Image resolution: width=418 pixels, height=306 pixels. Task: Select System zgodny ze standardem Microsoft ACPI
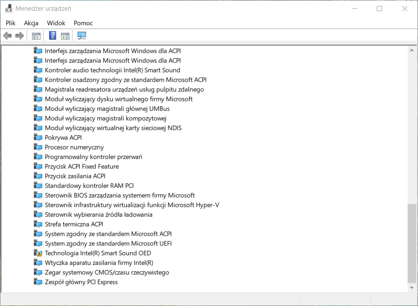pos(108,234)
